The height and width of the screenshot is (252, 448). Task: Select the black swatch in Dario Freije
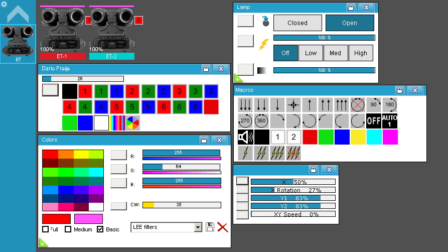point(69,91)
